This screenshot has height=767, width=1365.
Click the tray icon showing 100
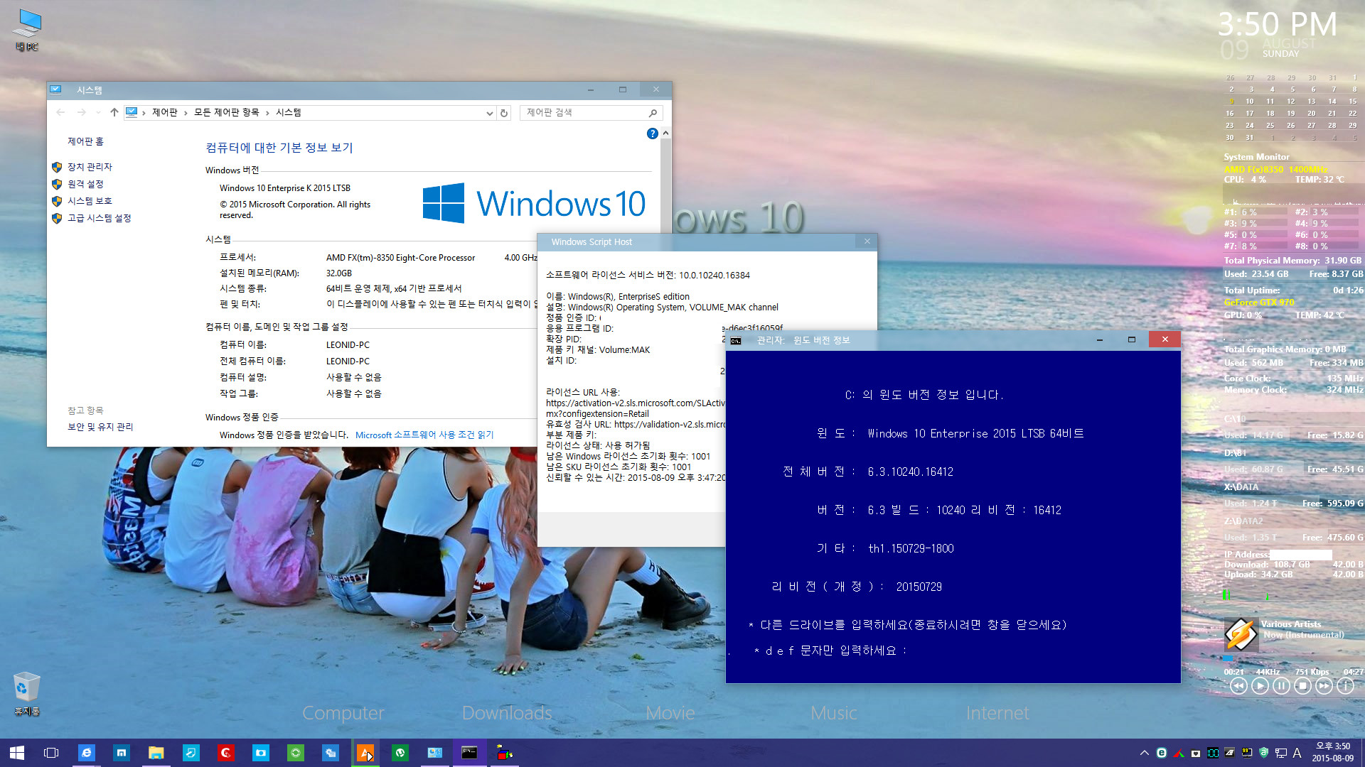point(1213,753)
